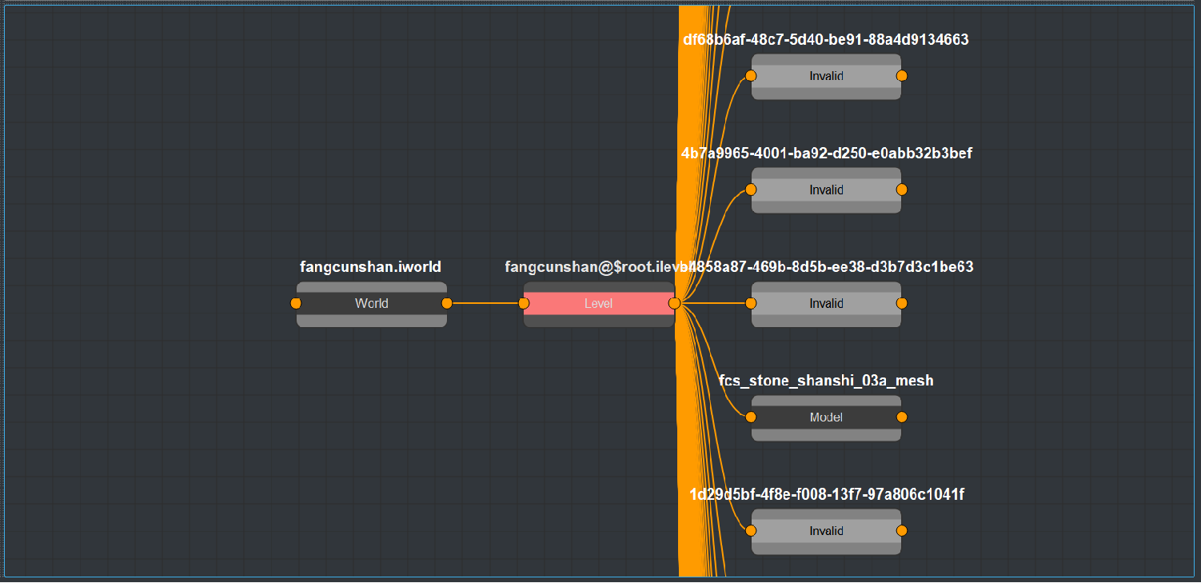Click input port of the 4b7a9965 Invalid node
Screen dimensions: 1201x583
[751, 190]
